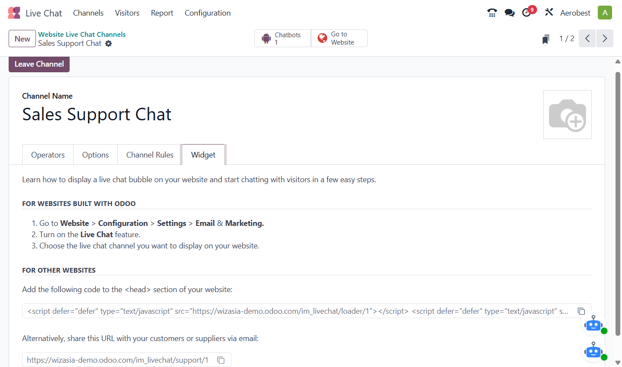
Task: Copy the support URL with copy icon
Action: click(x=221, y=360)
